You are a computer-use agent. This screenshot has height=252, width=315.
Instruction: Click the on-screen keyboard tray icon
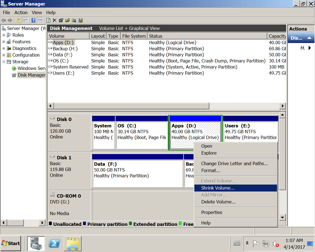(237, 244)
